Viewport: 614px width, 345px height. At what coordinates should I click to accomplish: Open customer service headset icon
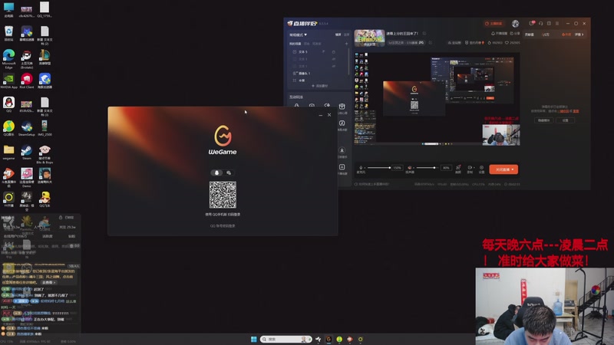tap(540, 24)
